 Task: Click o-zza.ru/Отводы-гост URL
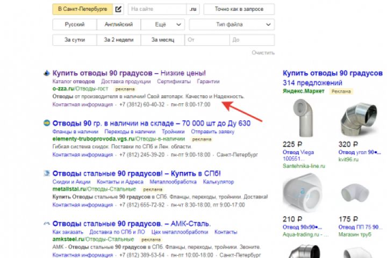pyautogui.click(x=81, y=89)
